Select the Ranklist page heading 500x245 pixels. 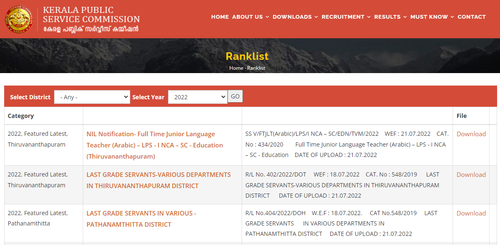click(x=247, y=56)
